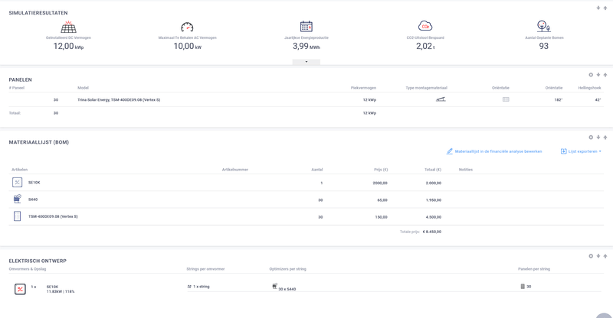Click the 3,99 MWh yearly production value
The image size is (613, 318).
coord(306,46)
